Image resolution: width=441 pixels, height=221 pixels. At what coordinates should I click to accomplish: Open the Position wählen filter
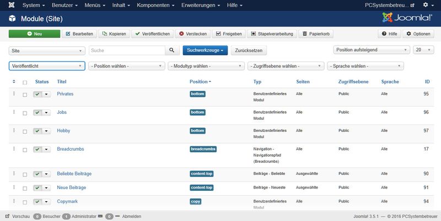pos(127,66)
